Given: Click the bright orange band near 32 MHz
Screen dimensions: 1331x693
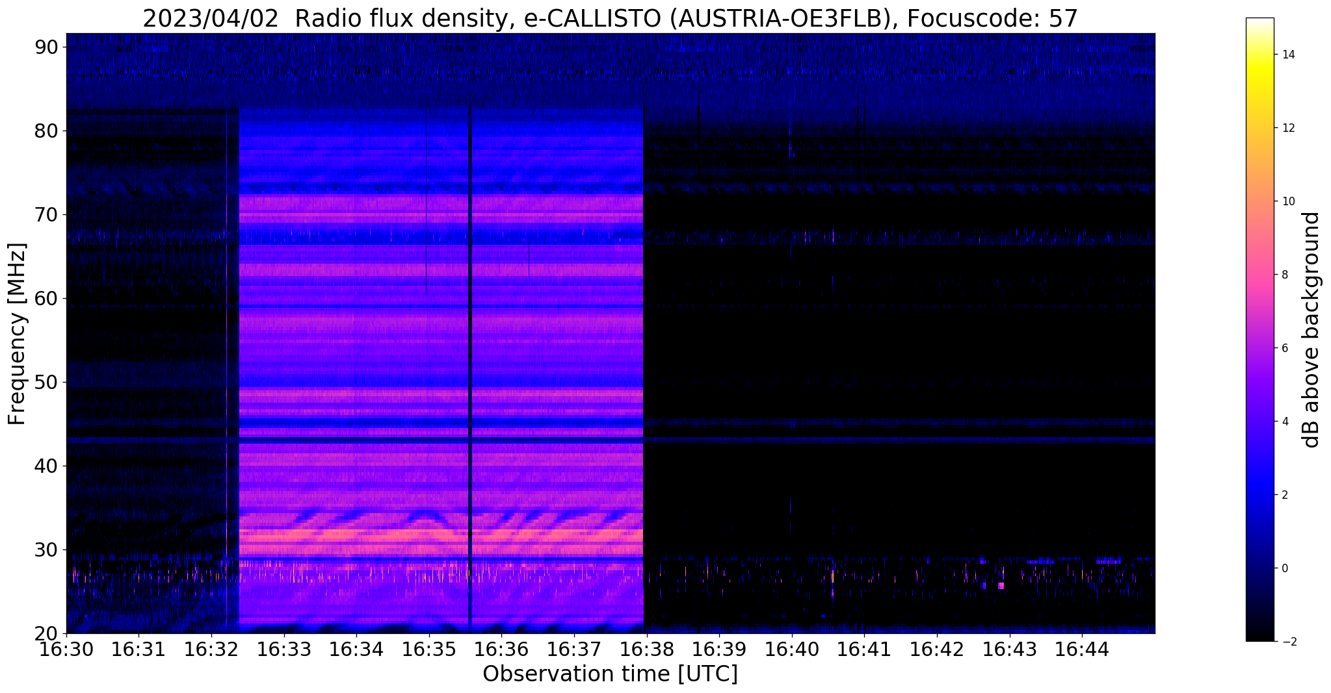Looking at the screenshot, I should tap(441, 536).
